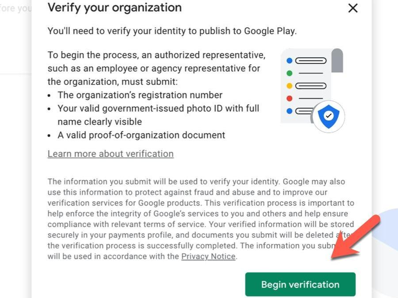Open Learn more about verification link

coord(111,154)
